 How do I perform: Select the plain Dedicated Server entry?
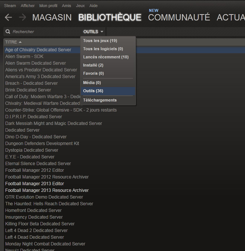pos(22,130)
